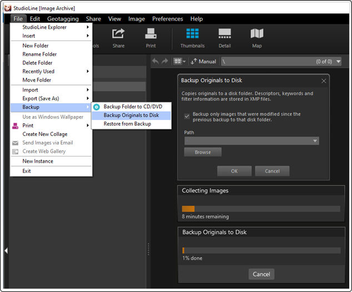Click the Share toolbar icon

point(118,38)
